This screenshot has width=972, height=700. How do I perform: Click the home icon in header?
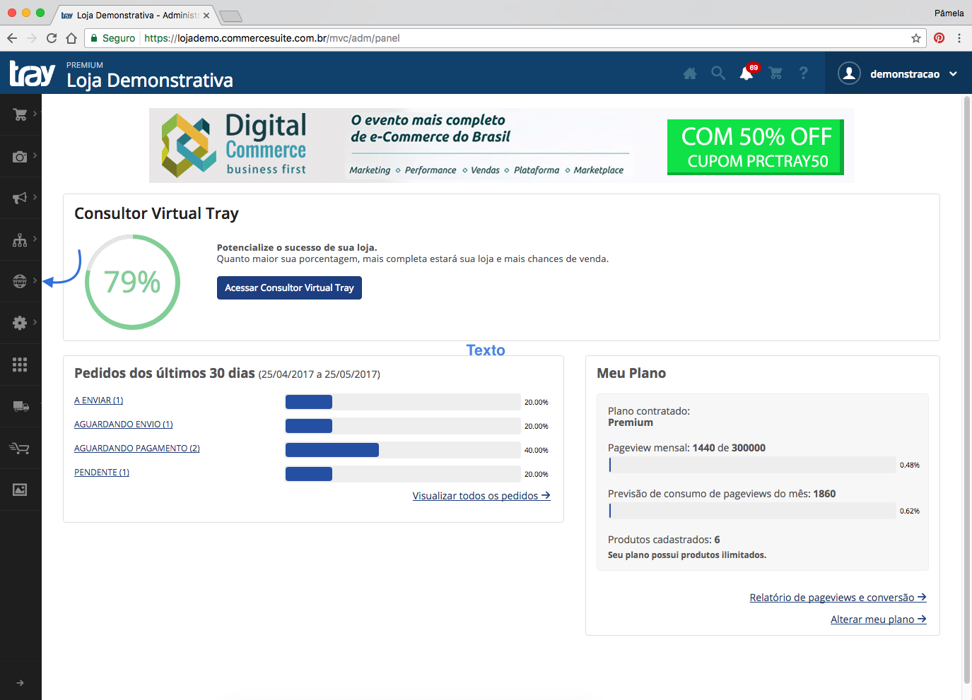tap(690, 73)
